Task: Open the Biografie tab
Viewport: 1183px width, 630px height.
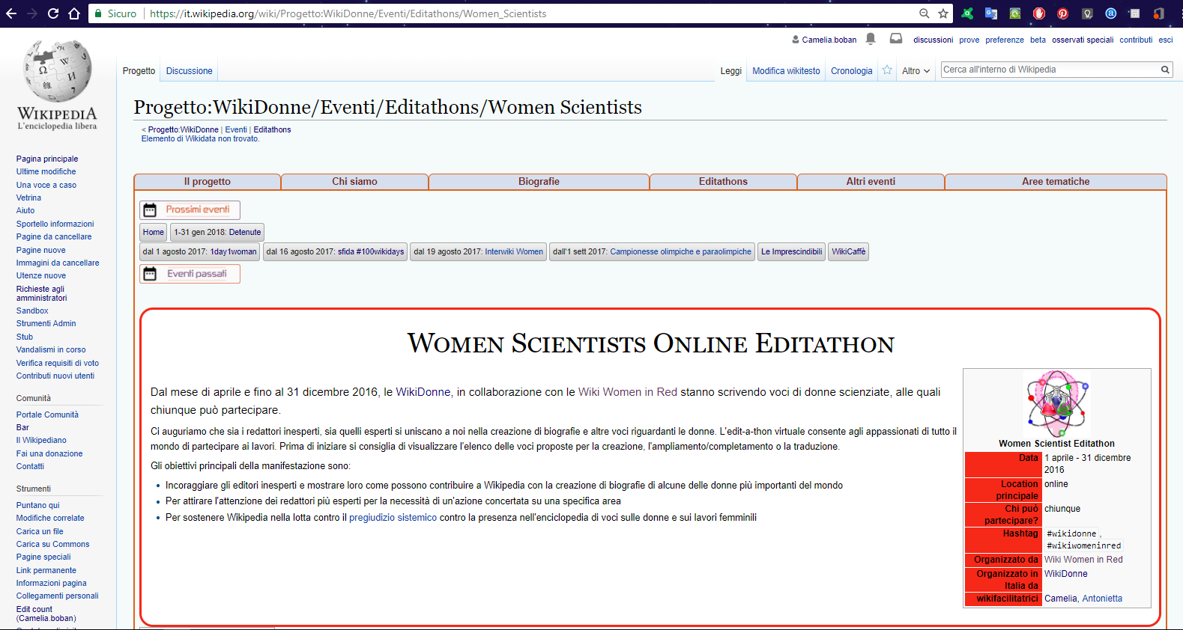Action: pos(539,182)
